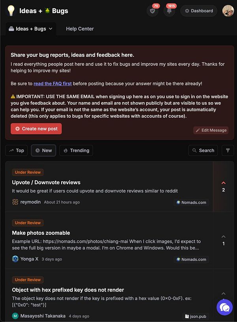Switch to the Help Center tab
Viewport: 237px width, 322px height.
(x=79, y=29)
